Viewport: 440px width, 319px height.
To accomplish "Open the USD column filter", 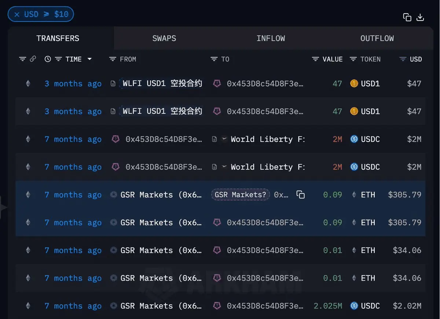I will [x=403, y=59].
